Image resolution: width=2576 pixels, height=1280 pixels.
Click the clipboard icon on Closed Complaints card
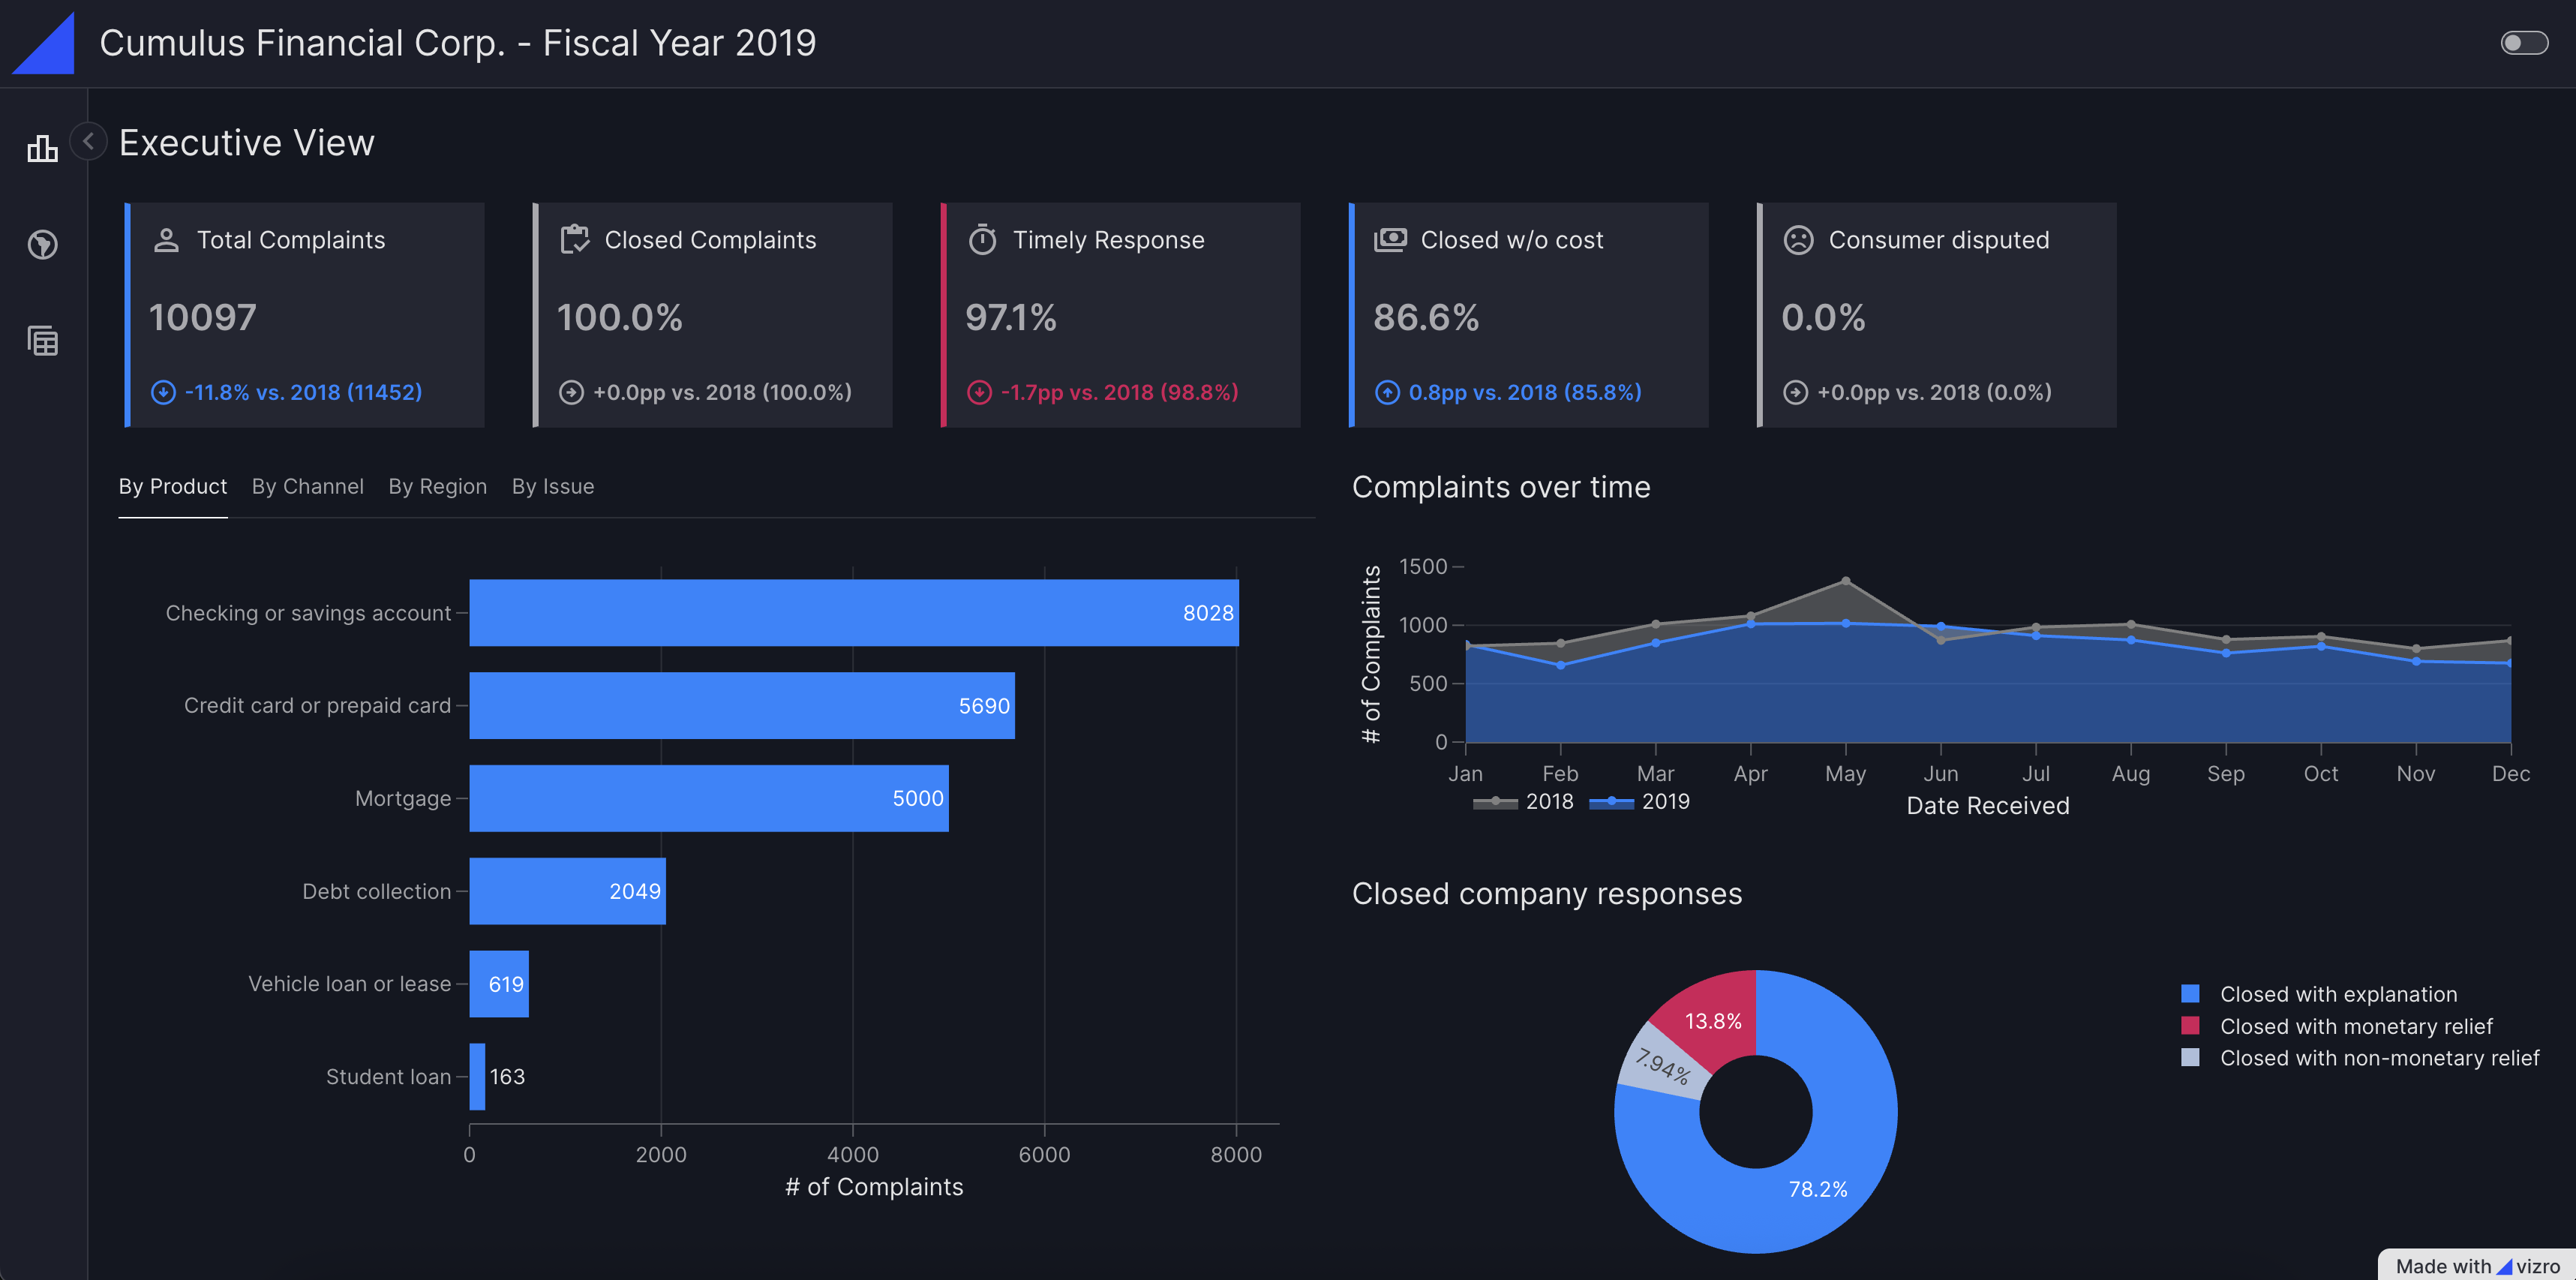[x=574, y=239]
